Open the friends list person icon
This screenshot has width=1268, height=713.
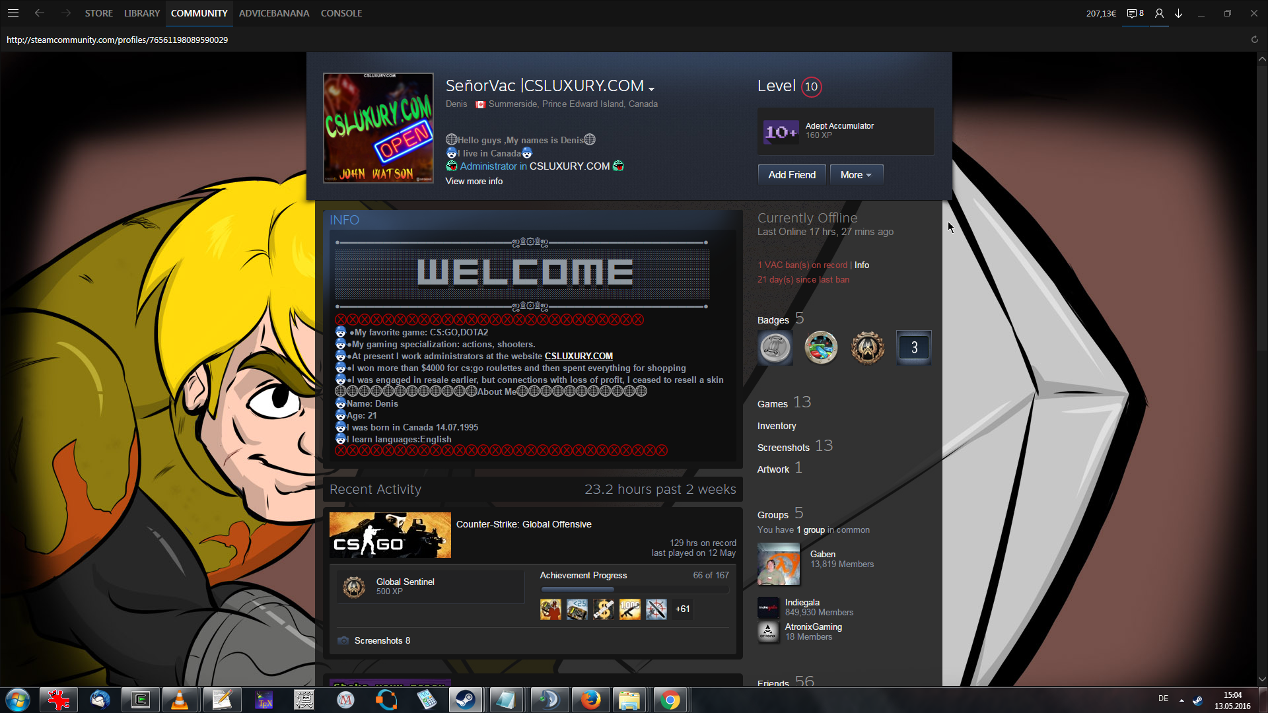(x=1159, y=13)
